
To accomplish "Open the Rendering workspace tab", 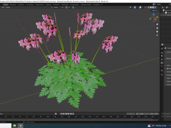I will click(65, 5).
